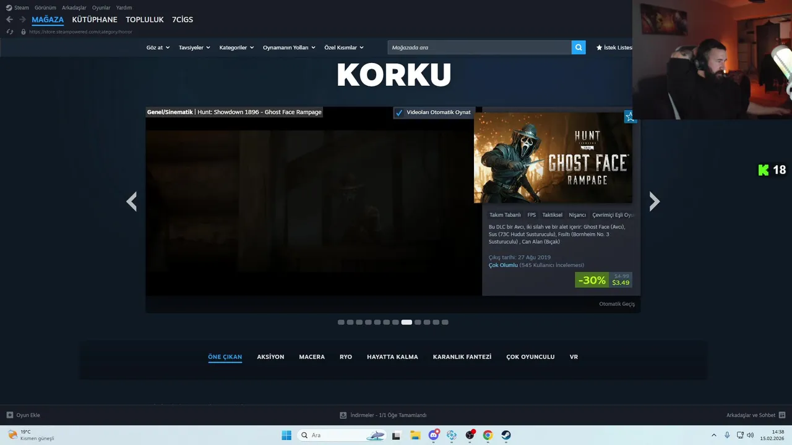Open network settings tray icon
The width and height of the screenshot is (792, 445).
click(740, 435)
